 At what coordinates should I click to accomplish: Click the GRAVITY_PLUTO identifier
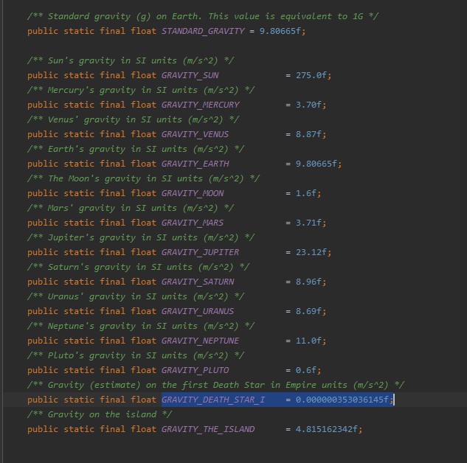195,370
